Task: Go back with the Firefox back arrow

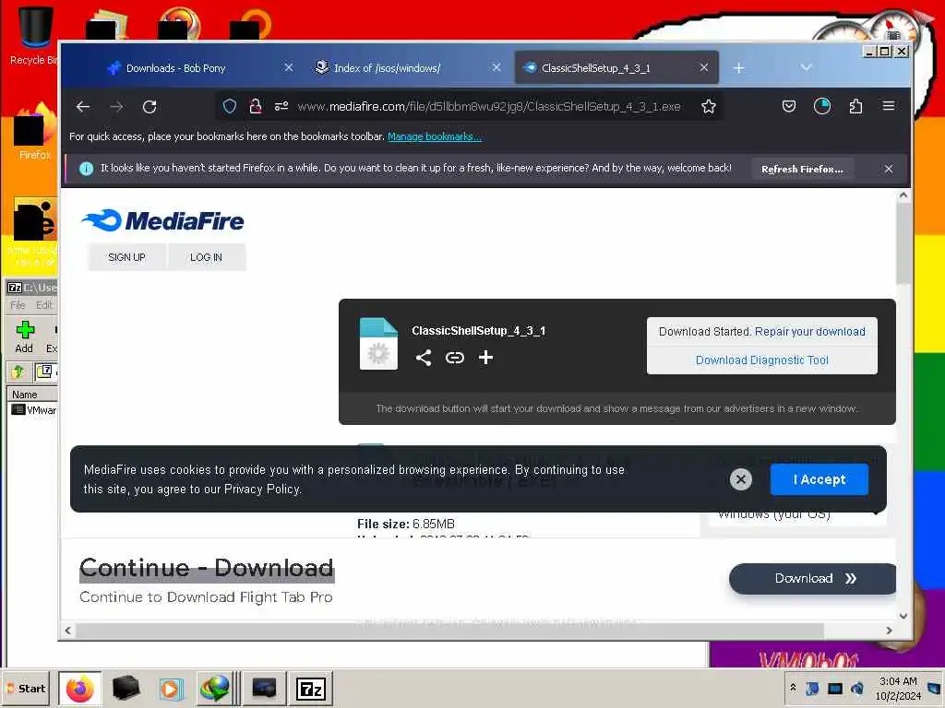Action: [82, 107]
